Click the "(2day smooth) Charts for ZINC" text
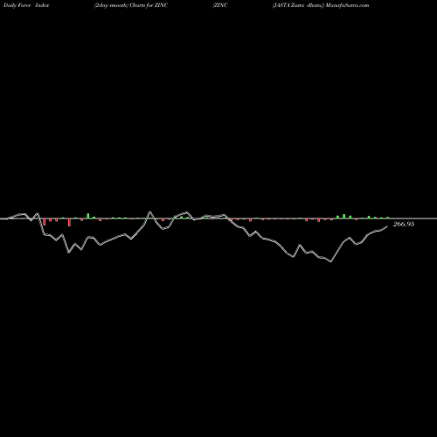Viewport: 437px width, 437px height. pos(131,5)
